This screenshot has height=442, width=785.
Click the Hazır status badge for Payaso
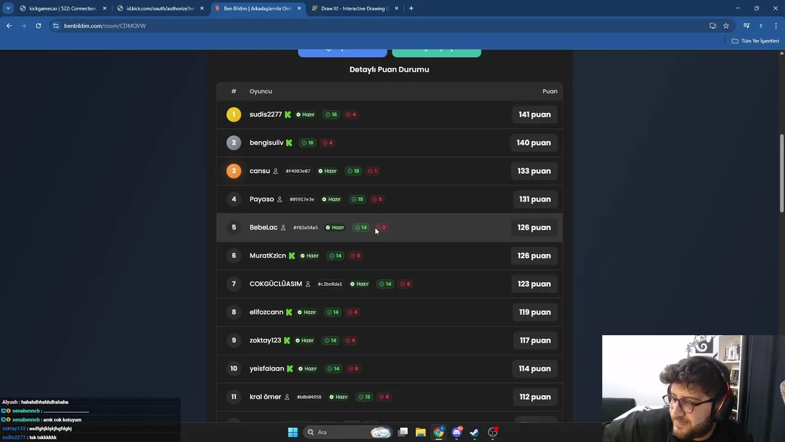point(331,199)
